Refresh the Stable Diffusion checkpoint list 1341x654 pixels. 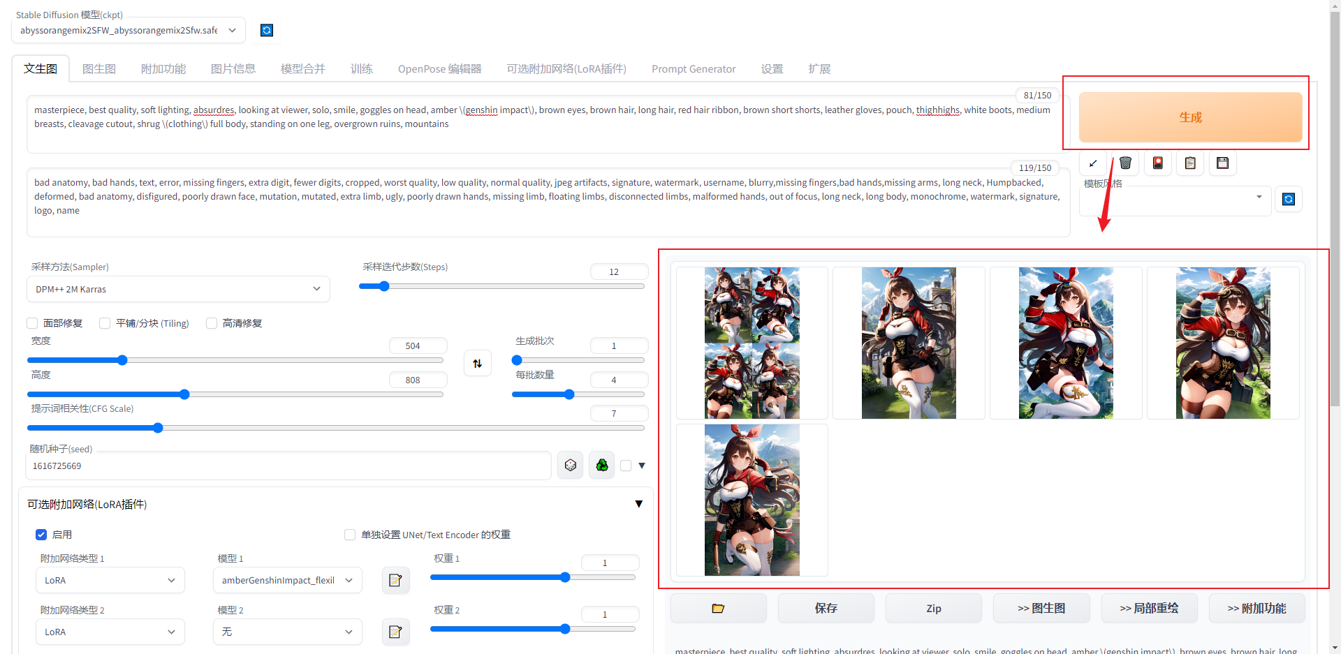click(x=267, y=30)
